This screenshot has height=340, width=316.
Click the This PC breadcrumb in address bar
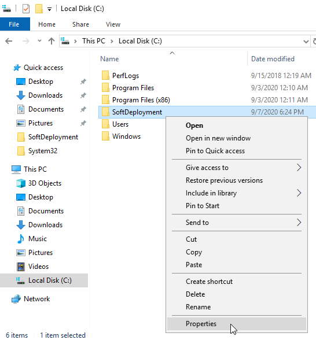(x=94, y=41)
